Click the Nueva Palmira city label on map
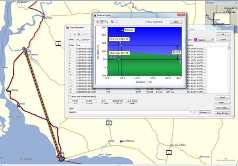Screen dimensions: 238x166 13,90
